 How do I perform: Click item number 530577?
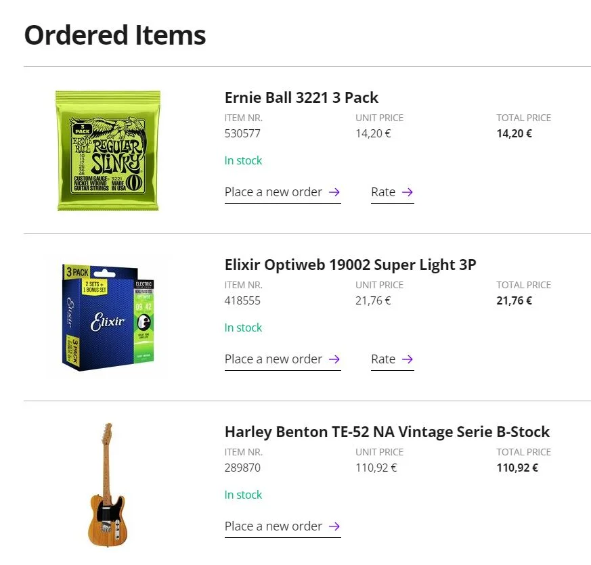click(242, 133)
